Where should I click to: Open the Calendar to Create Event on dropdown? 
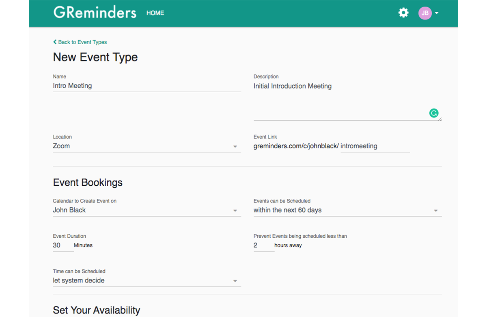147,211
